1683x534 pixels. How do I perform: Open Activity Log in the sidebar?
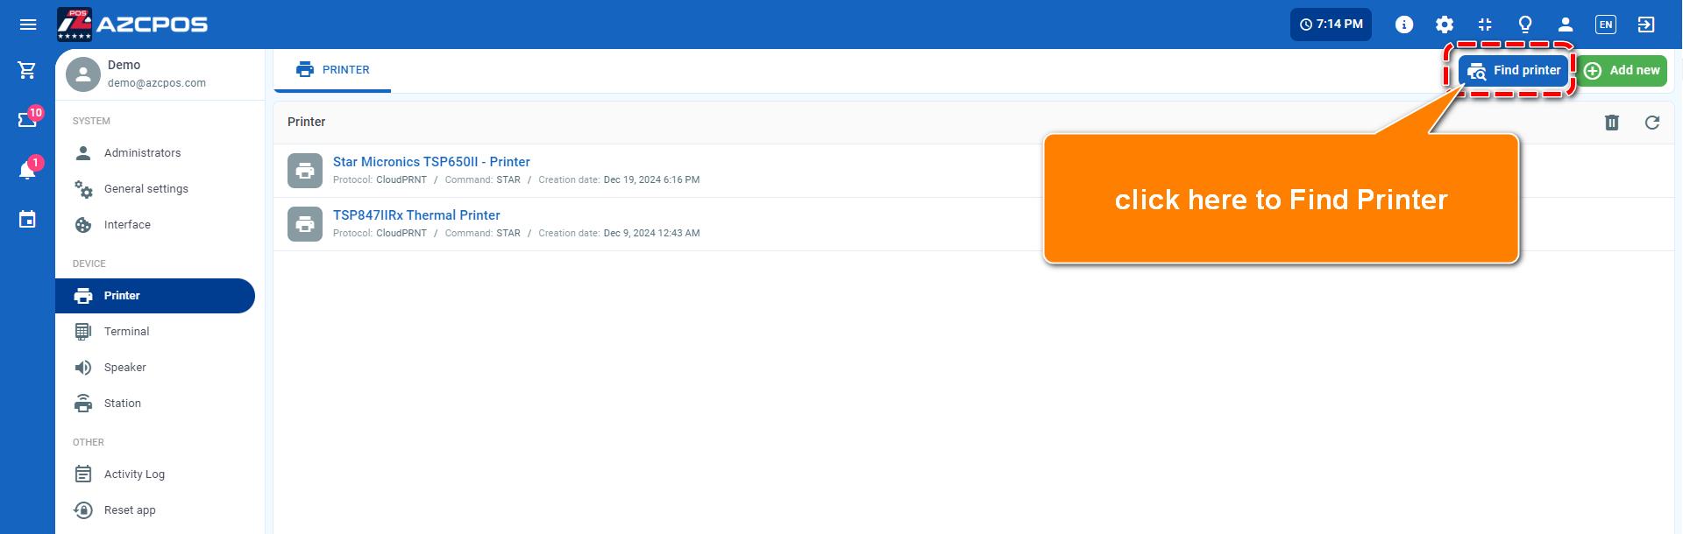click(x=155, y=474)
